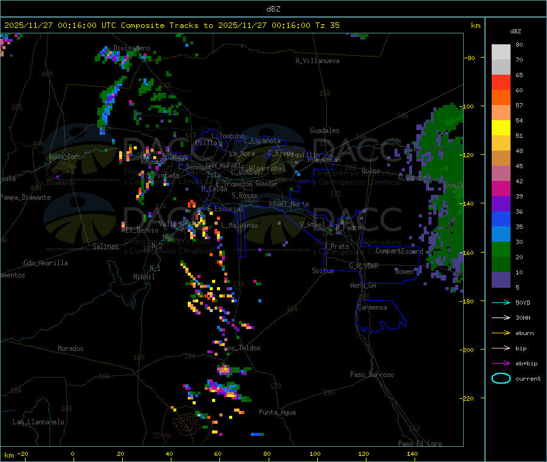Click the 'dBZ' title at top center

273,9
